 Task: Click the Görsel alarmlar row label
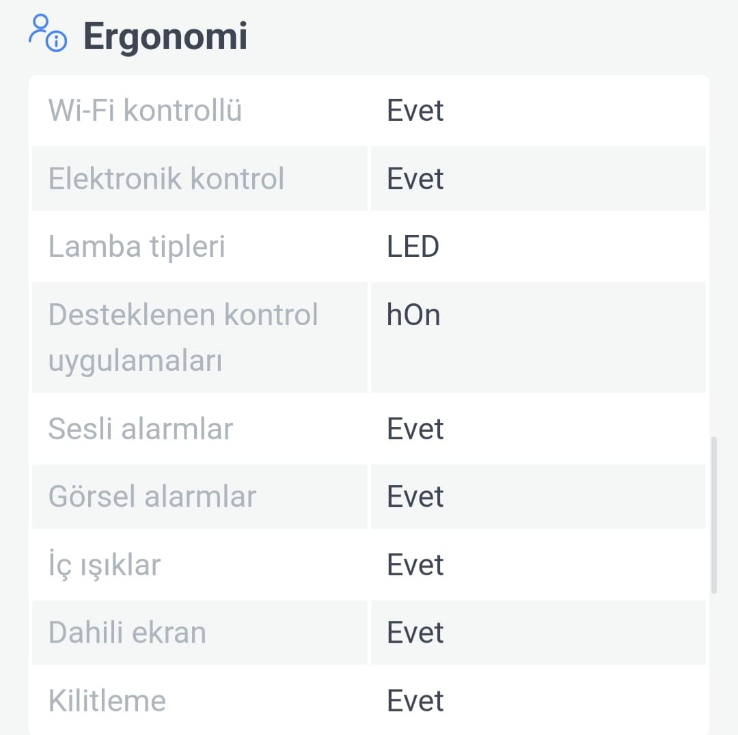click(x=152, y=497)
